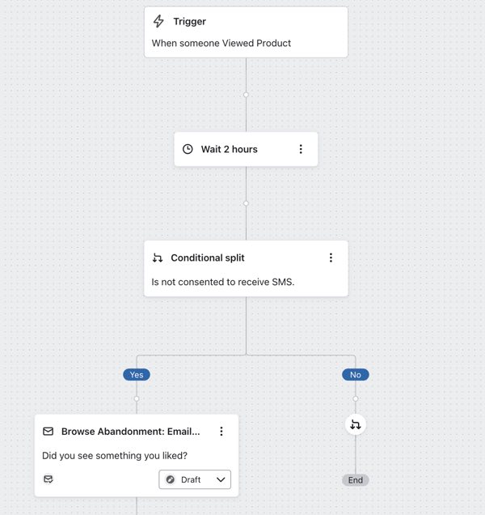Click the End marker on No branch
This screenshot has height=515, width=485.
[x=355, y=480]
